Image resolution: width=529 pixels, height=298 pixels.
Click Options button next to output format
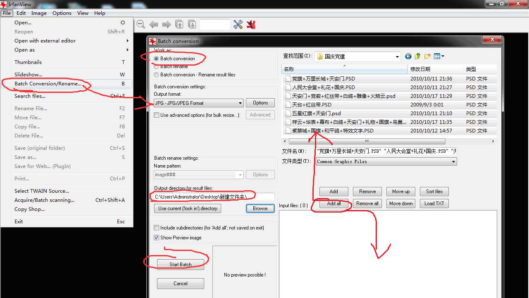(x=260, y=103)
